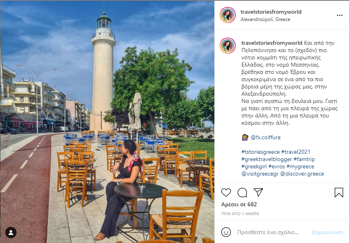Show tagged people icon on the photo
Viewport: 349px width, 243px height.
click(x=11, y=233)
